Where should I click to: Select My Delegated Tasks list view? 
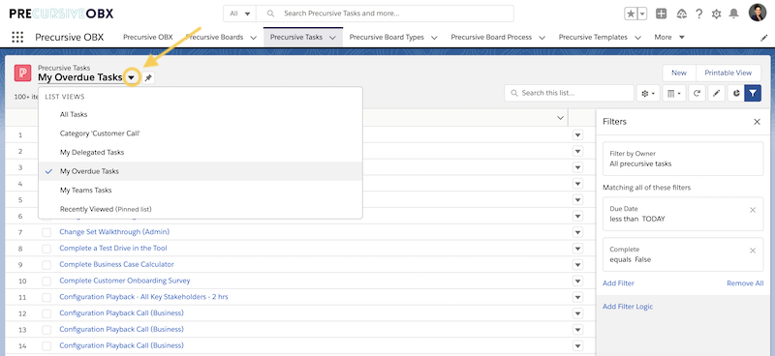201,153
